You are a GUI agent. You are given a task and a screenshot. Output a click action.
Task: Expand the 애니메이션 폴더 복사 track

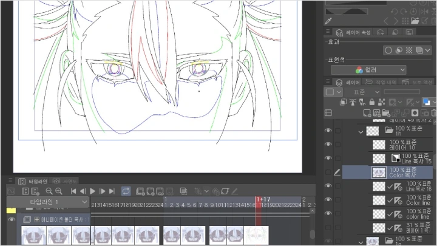pyautogui.click(x=36, y=220)
